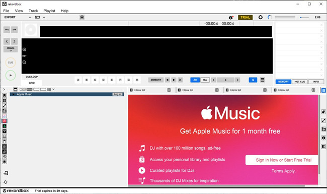Open the Inflyte sidebar icon below Beatport
The height and width of the screenshot is (194, 327).
pos(5,131)
